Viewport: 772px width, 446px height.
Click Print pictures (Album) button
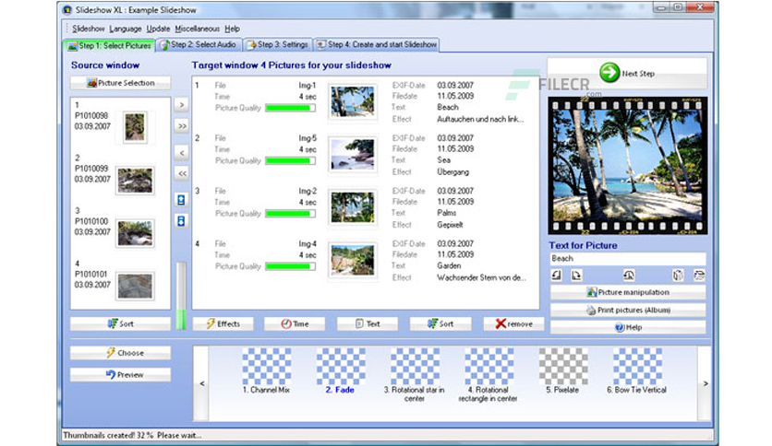(x=628, y=310)
